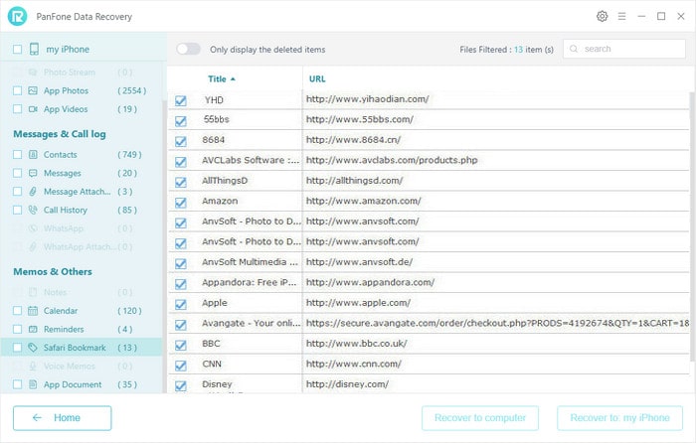Click the Call History phone icon
This screenshot has width=696, height=443.
pos(33,210)
